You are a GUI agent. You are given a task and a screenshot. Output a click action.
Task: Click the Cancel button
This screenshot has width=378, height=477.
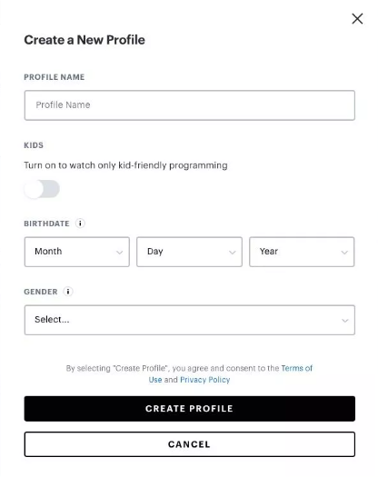[190, 444]
